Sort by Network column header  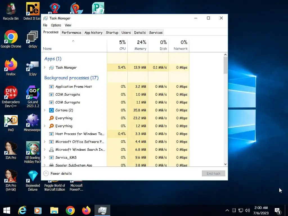(179, 45)
